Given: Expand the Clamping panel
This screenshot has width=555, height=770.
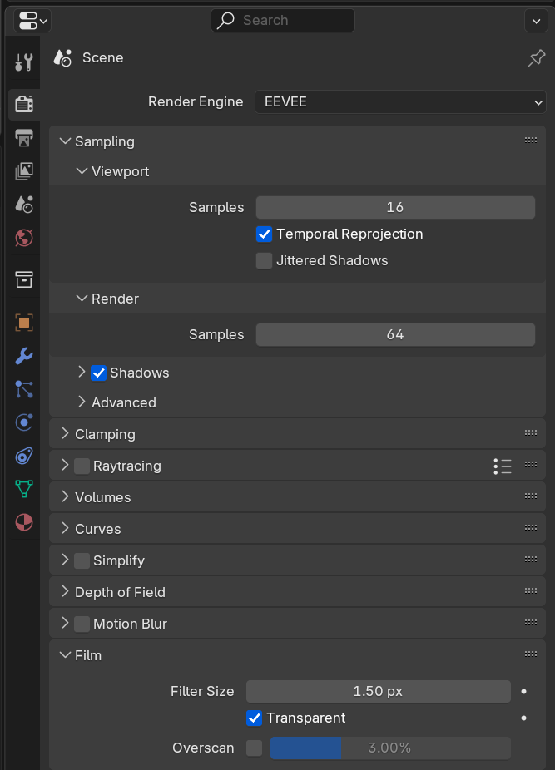Looking at the screenshot, I should pos(65,433).
